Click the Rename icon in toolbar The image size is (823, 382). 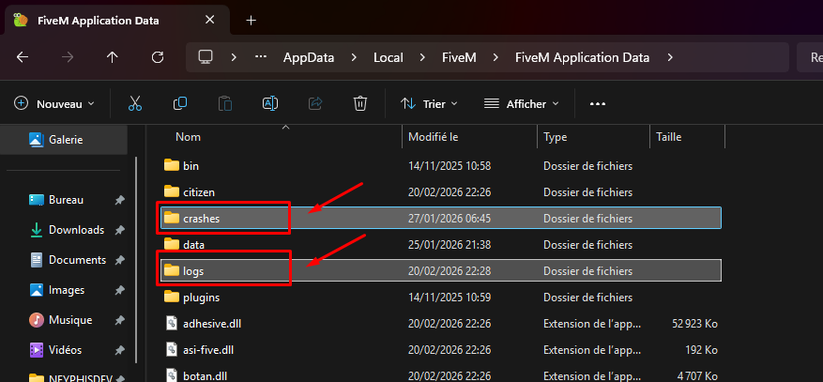coord(270,103)
